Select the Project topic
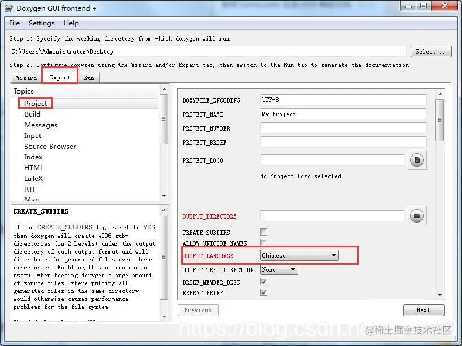 (x=36, y=103)
